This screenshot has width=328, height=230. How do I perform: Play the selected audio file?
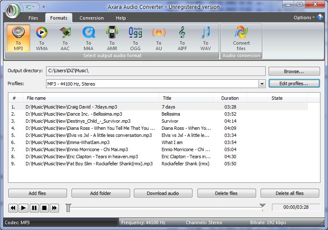23,208
